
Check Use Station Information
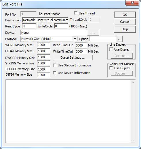point(55,65)
